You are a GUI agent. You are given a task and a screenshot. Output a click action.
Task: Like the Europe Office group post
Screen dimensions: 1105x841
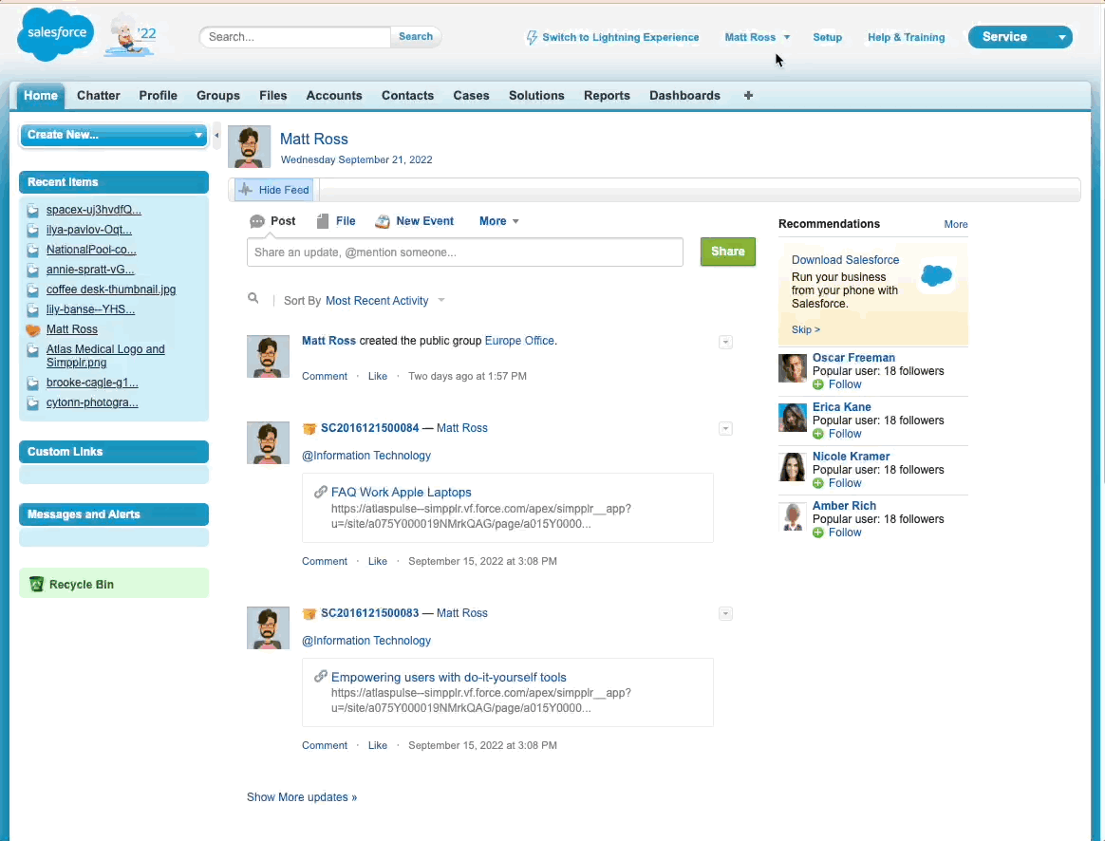coord(378,376)
